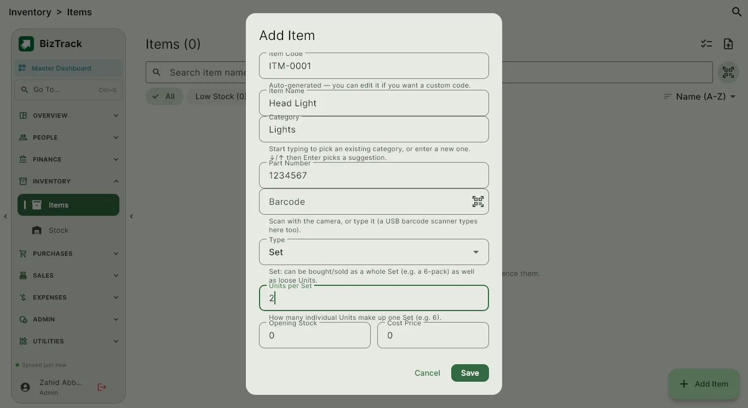
Task: Open the Type dropdown showing Set
Action: point(374,252)
